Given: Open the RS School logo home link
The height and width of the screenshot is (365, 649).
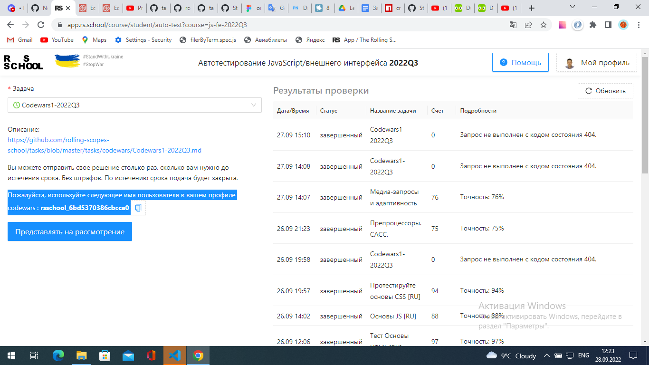Looking at the screenshot, I should coord(23,62).
